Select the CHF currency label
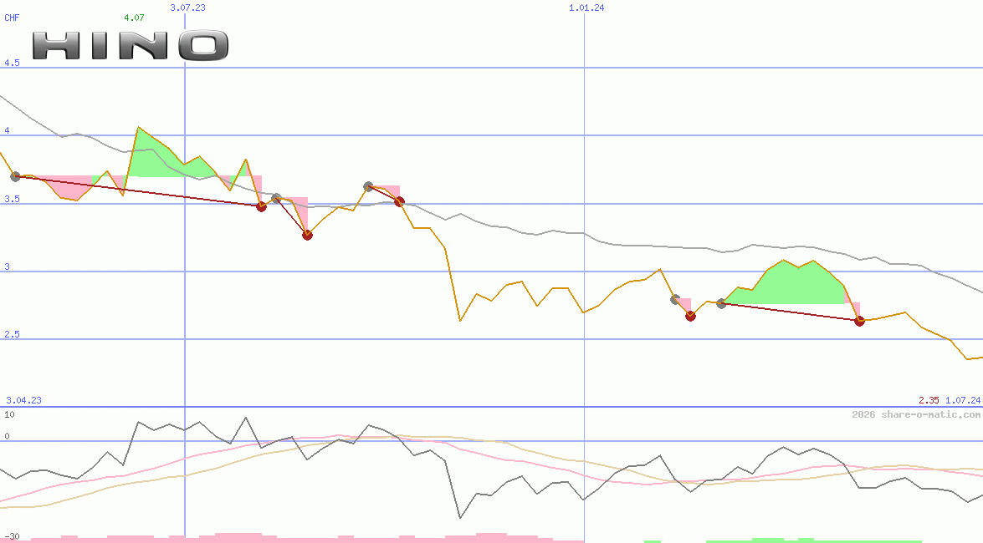The height and width of the screenshot is (543, 983). 12,17
